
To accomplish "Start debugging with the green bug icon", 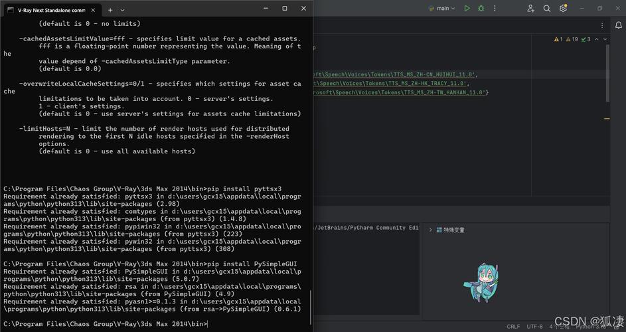I will coord(481,9).
